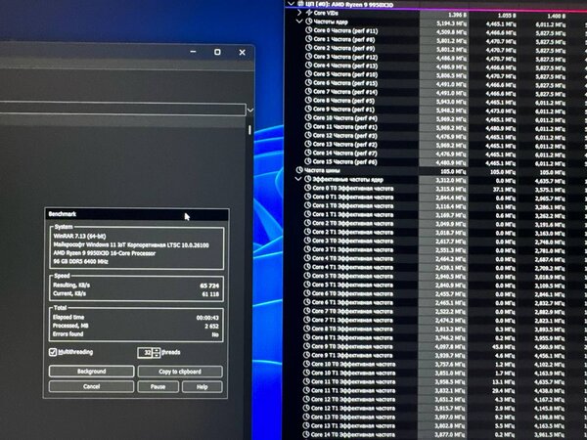The image size is (587, 440).
Task: Click the clock icon of Core 1 T0 effective frequency
Action: [x=308, y=205]
